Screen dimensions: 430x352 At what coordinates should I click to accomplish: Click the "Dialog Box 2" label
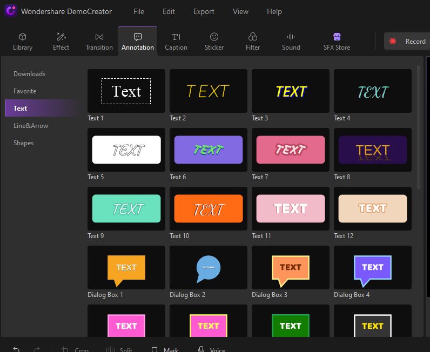(x=187, y=295)
